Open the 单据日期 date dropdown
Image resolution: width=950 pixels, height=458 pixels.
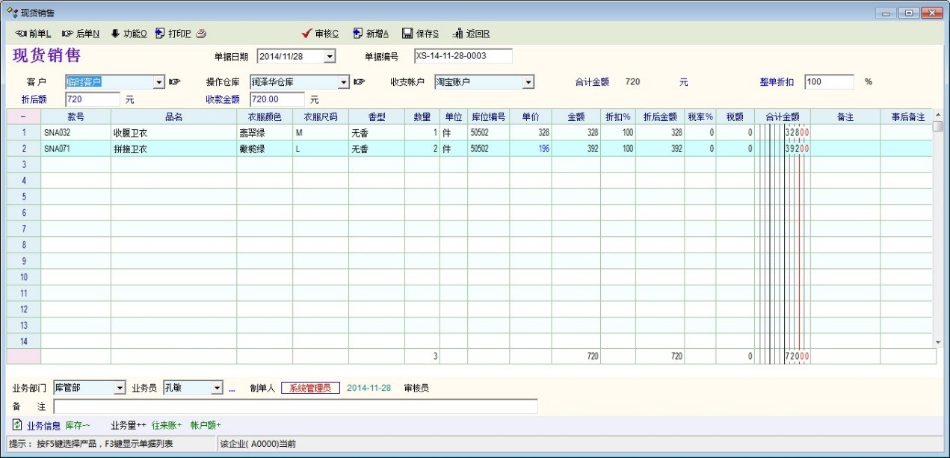tap(330, 57)
